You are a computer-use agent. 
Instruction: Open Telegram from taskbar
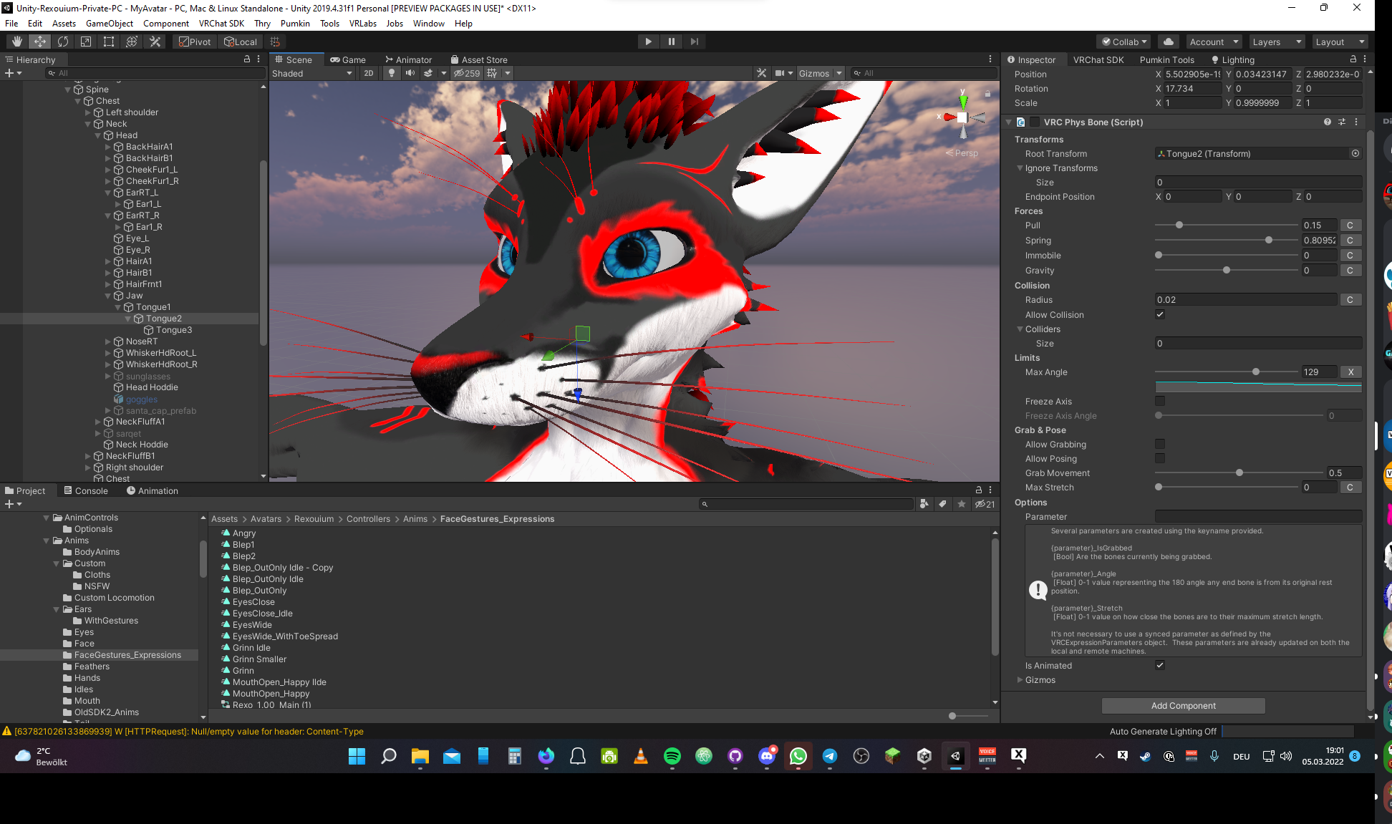(830, 756)
